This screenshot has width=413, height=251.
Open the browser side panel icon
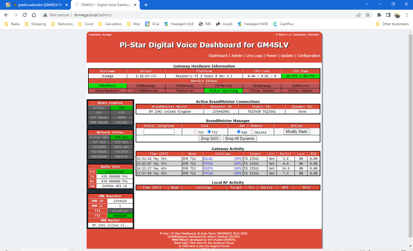coord(388,15)
